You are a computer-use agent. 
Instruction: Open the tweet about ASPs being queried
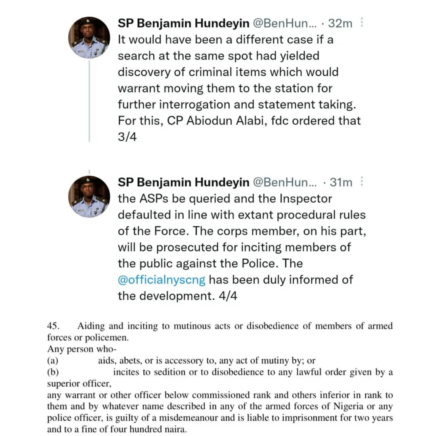click(242, 247)
